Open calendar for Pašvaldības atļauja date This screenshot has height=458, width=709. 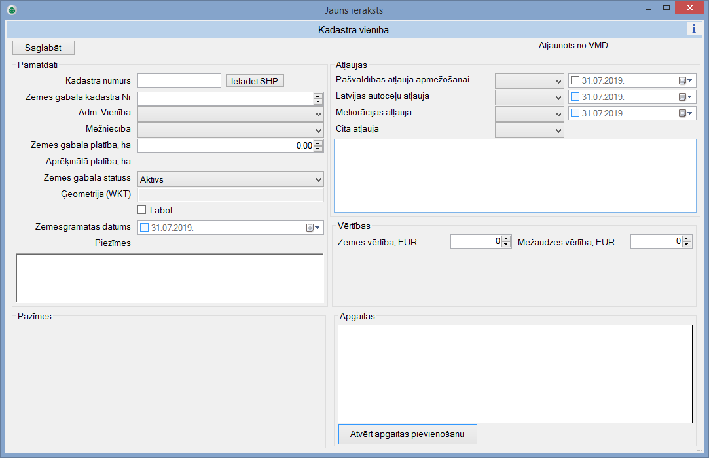pos(685,80)
